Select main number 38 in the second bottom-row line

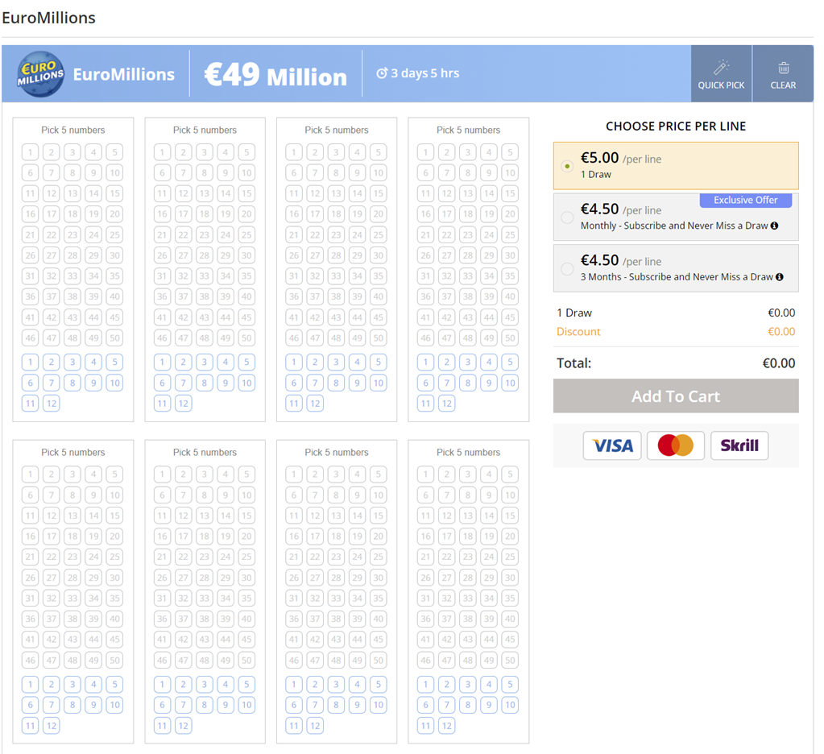[x=205, y=619]
